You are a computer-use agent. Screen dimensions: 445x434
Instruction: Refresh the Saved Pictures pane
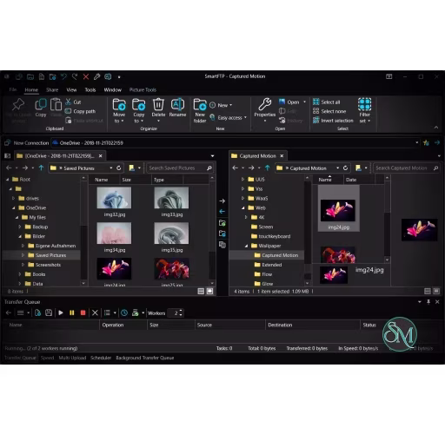point(119,168)
